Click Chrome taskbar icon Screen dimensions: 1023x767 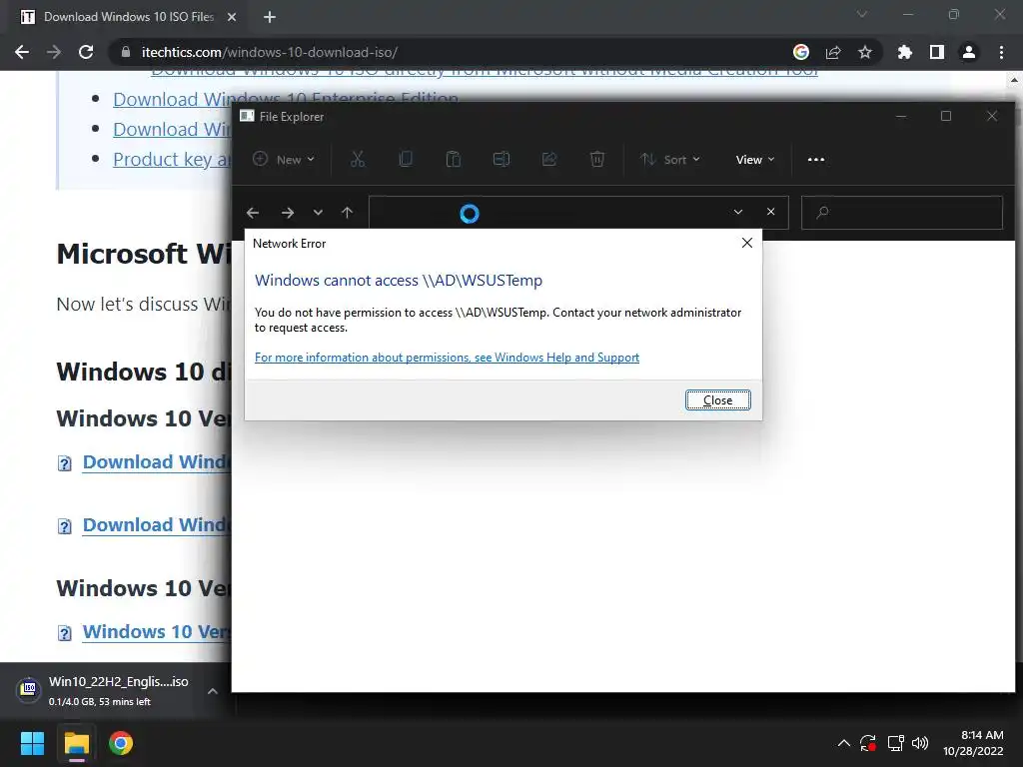(121, 743)
